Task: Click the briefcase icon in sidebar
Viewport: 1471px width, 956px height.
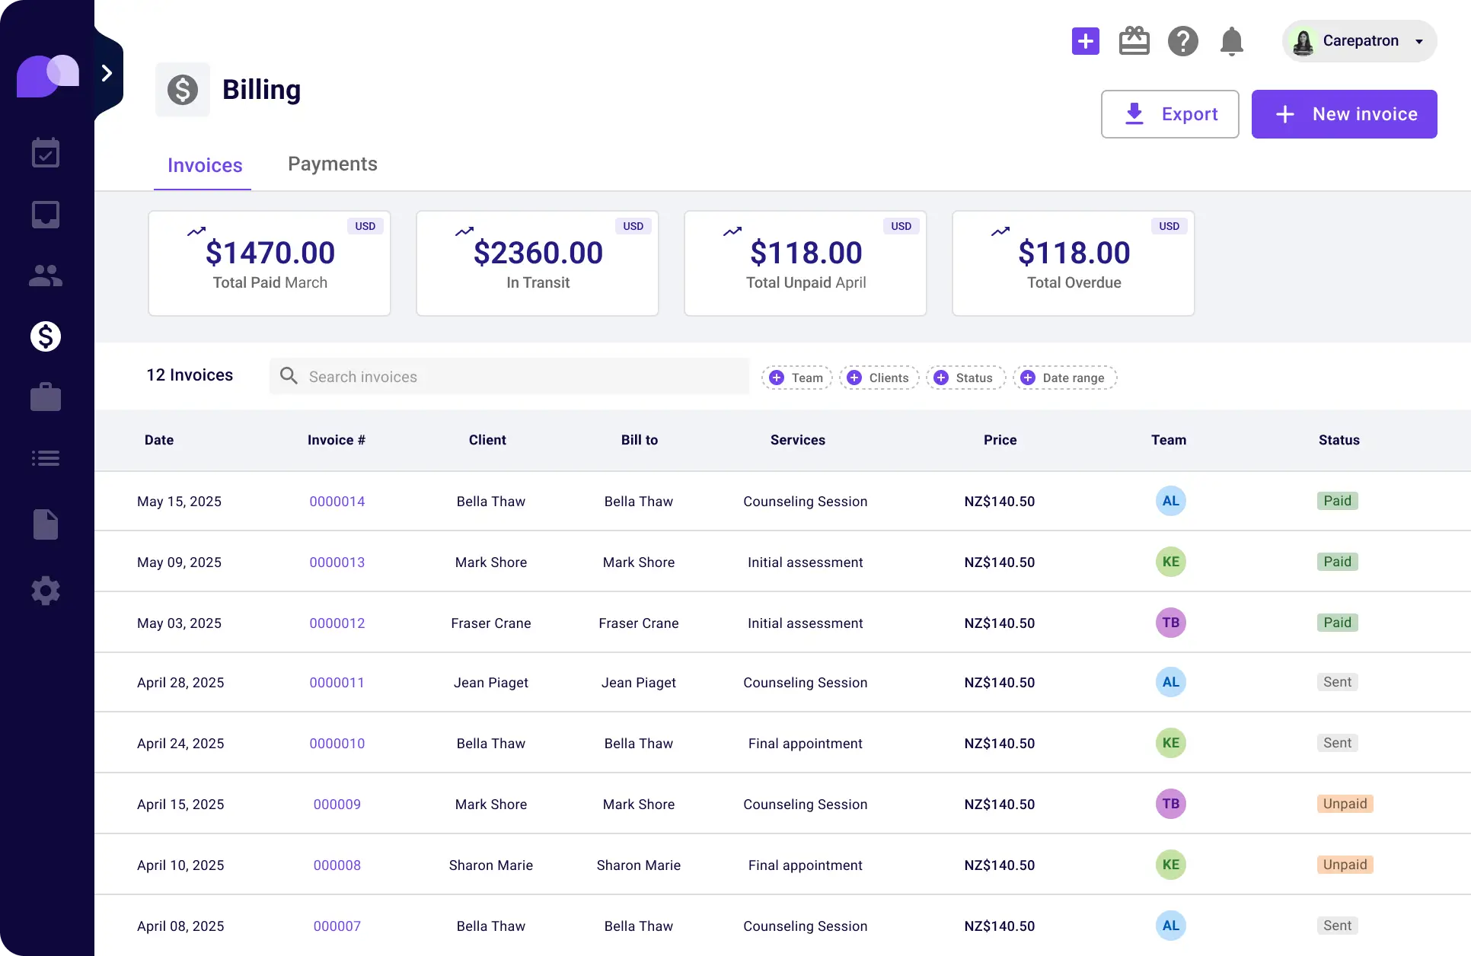Action: pos(46,397)
